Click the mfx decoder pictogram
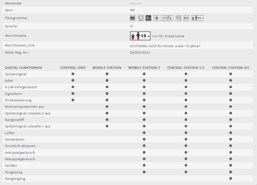Screen dimensions: 257x185 (167, 18)
